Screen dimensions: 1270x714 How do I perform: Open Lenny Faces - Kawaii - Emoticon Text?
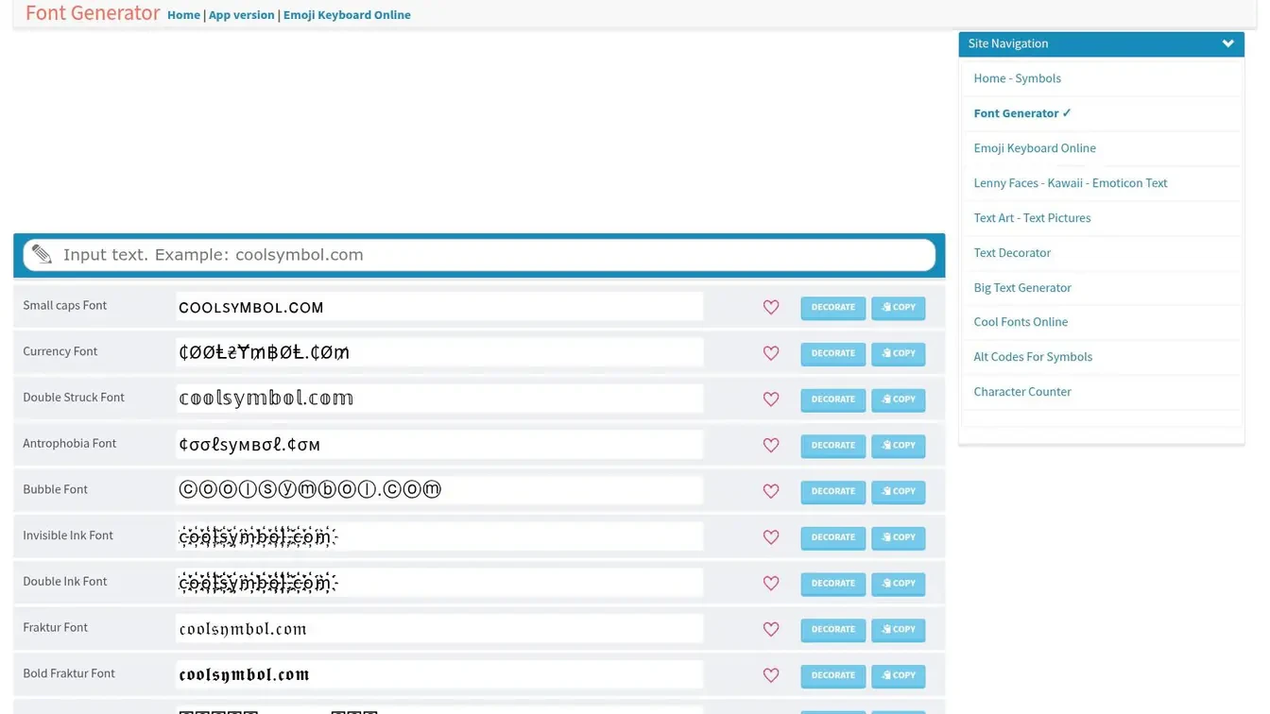tap(1071, 182)
